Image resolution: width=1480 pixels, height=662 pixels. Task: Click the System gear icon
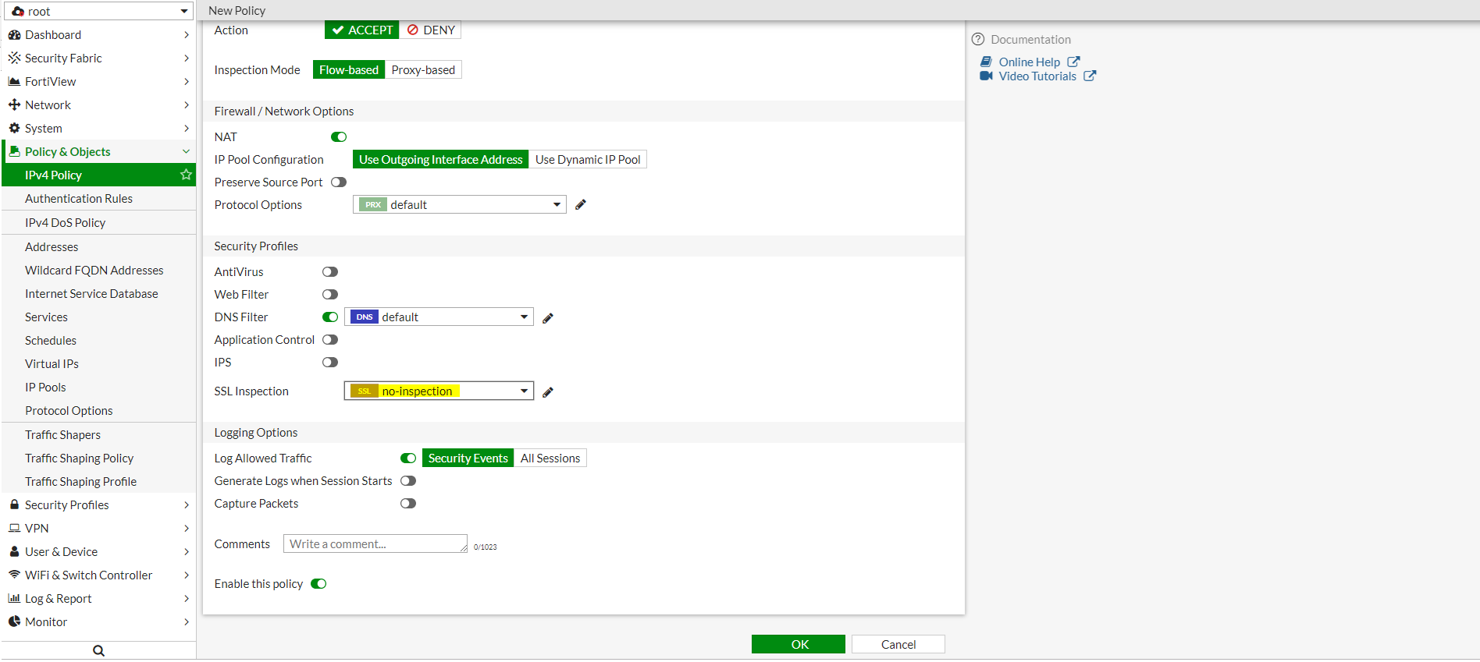pyautogui.click(x=14, y=129)
